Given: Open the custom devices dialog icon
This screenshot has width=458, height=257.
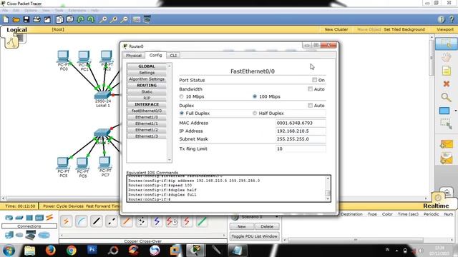Looking at the screenshot, I should [147, 19].
